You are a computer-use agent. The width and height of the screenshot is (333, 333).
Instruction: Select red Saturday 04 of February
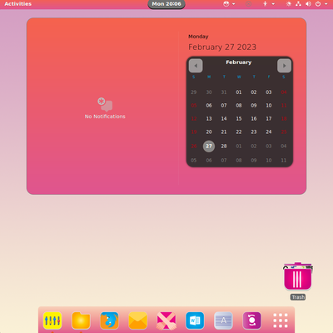[284, 92]
